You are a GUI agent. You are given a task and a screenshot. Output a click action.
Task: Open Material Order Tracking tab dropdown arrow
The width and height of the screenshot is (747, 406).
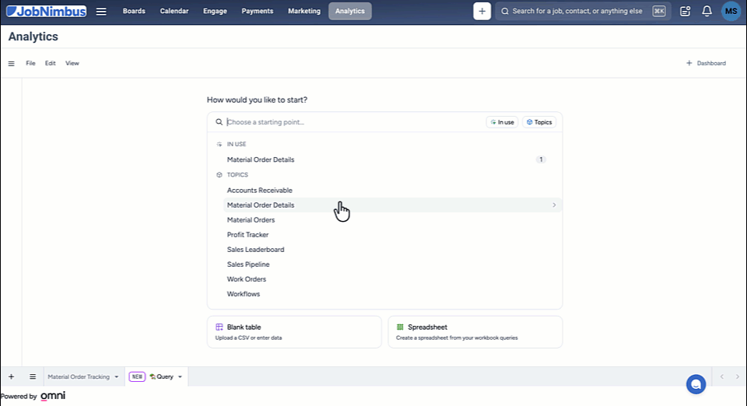[116, 376]
